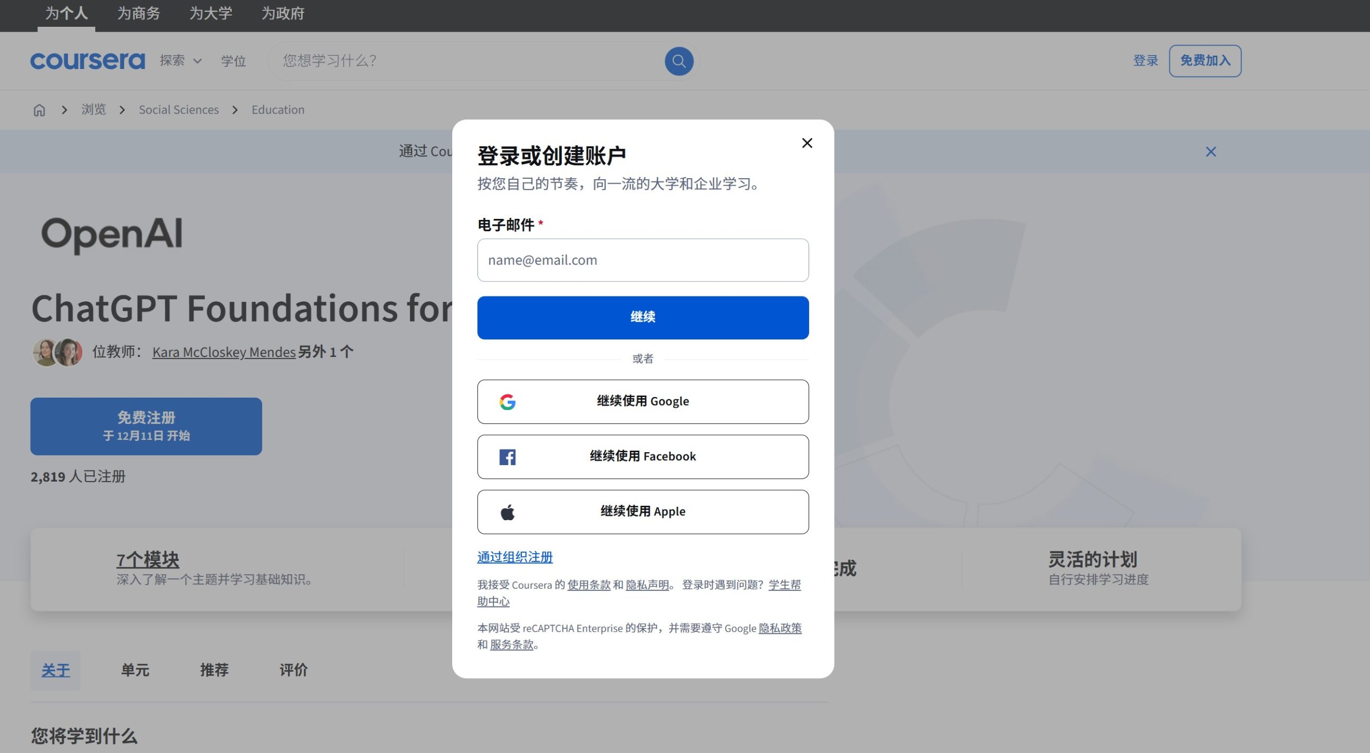Click the Coursera logo
Image resolution: width=1370 pixels, height=753 pixels.
tap(87, 60)
